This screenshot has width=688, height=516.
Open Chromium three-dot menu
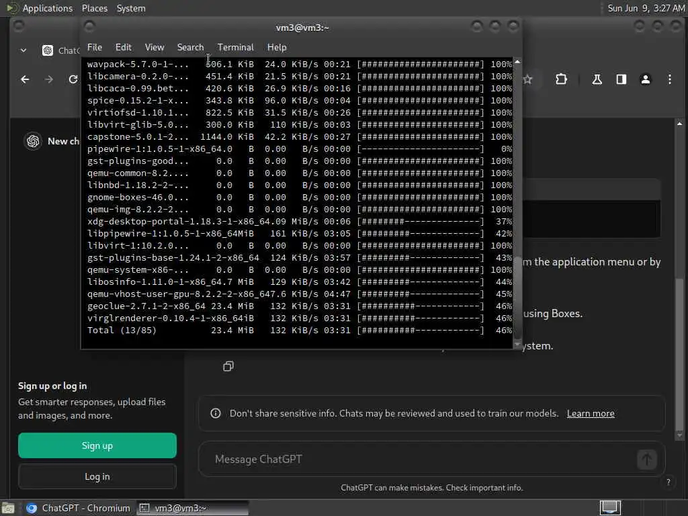pyautogui.click(x=670, y=79)
